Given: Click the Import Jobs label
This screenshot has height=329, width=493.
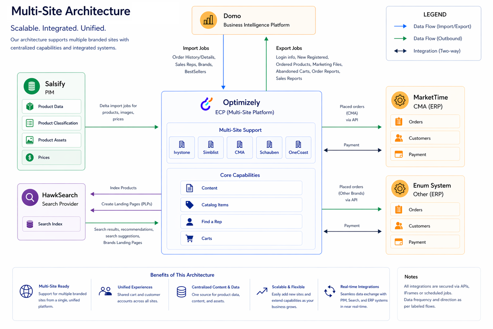Looking at the screenshot, I should coord(196,48).
